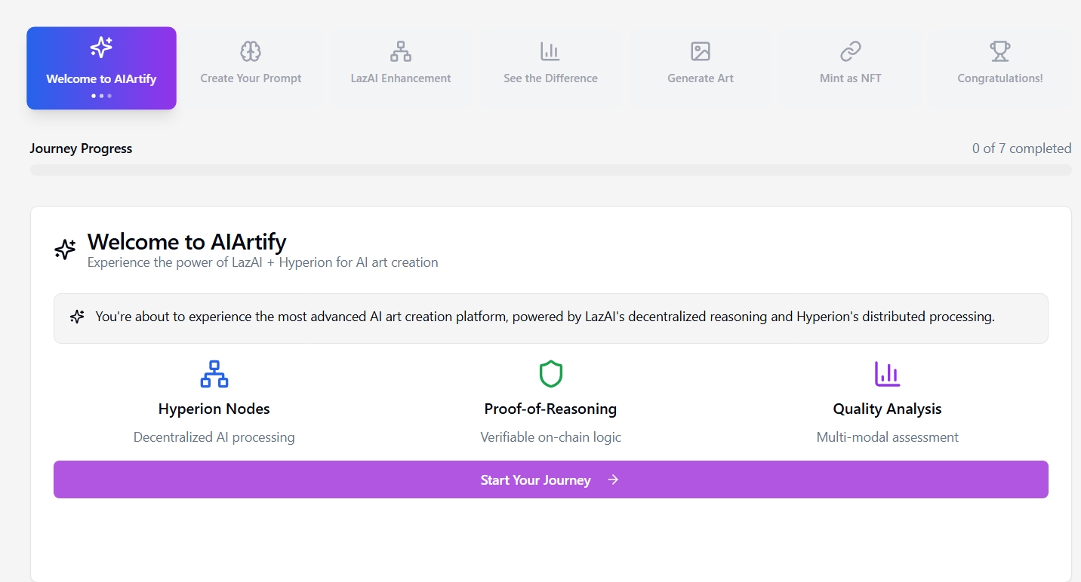Click the purple Quality Analysis chart icon

click(887, 373)
